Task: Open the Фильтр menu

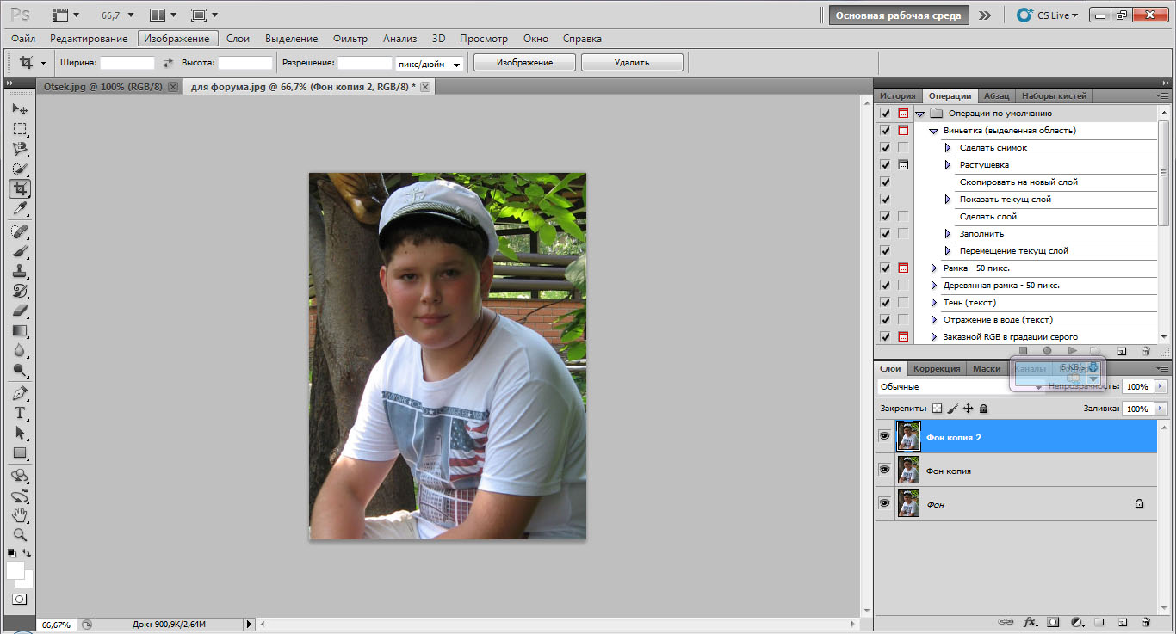Action: pyautogui.click(x=350, y=39)
